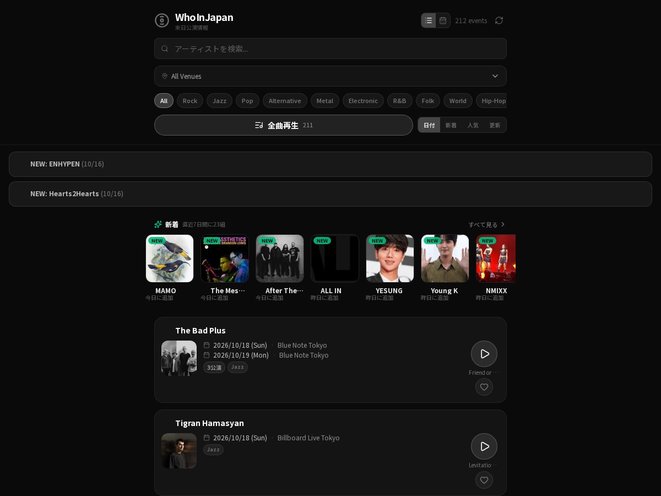The image size is (661, 496).
Task: Open The Messthetics new arrival thumbnail
Action: pyautogui.click(x=225, y=258)
